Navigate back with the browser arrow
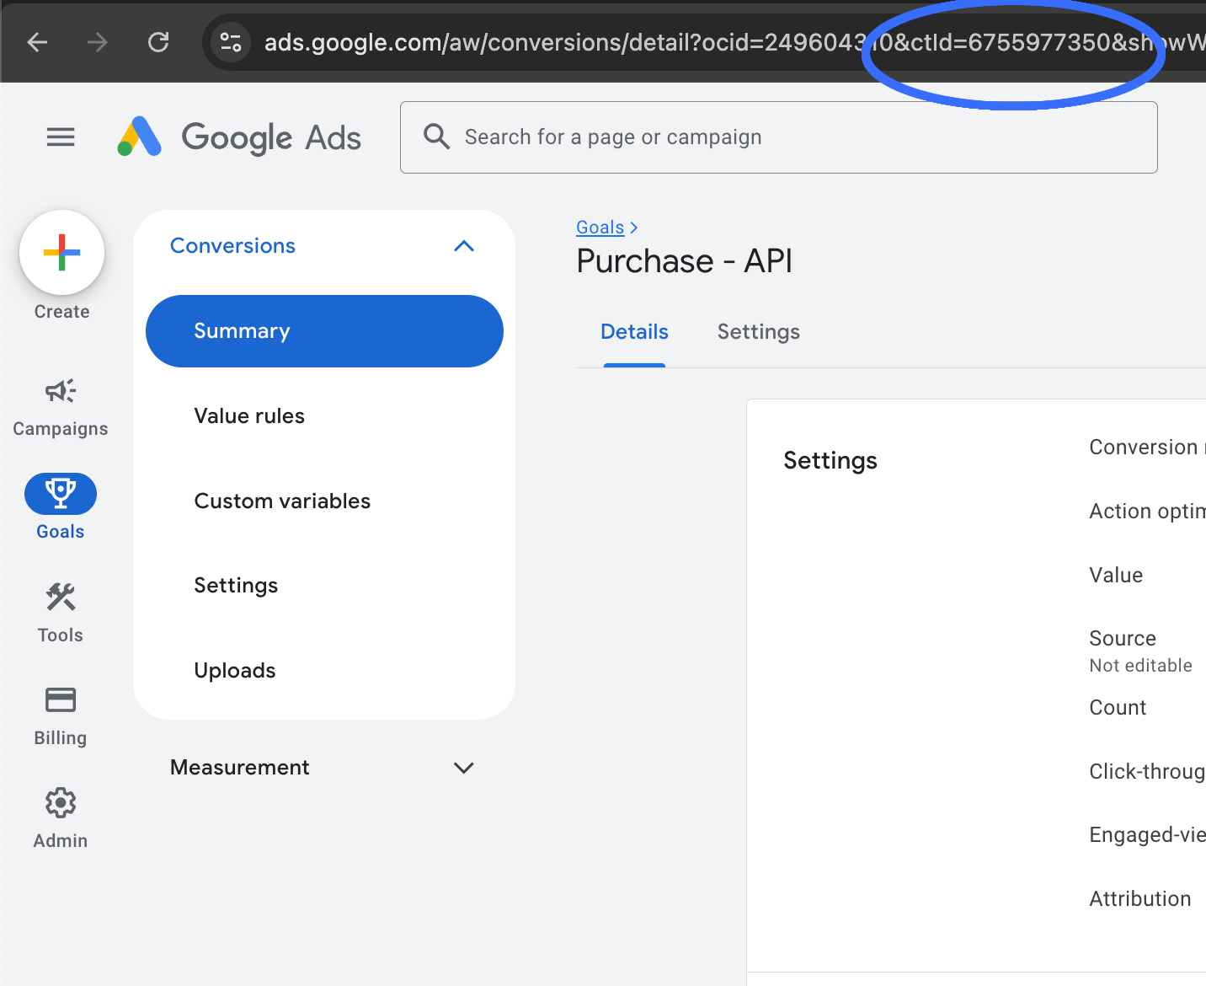 click(37, 42)
